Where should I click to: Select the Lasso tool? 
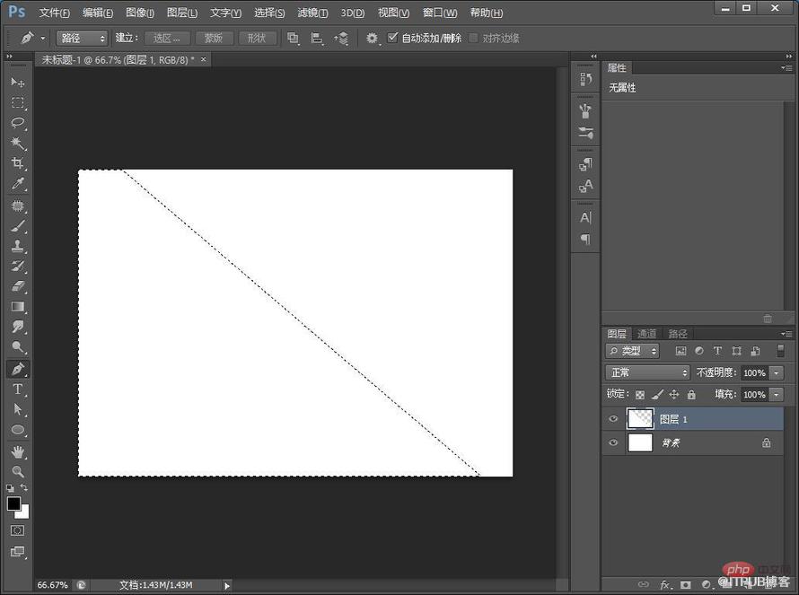pyautogui.click(x=17, y=123)
